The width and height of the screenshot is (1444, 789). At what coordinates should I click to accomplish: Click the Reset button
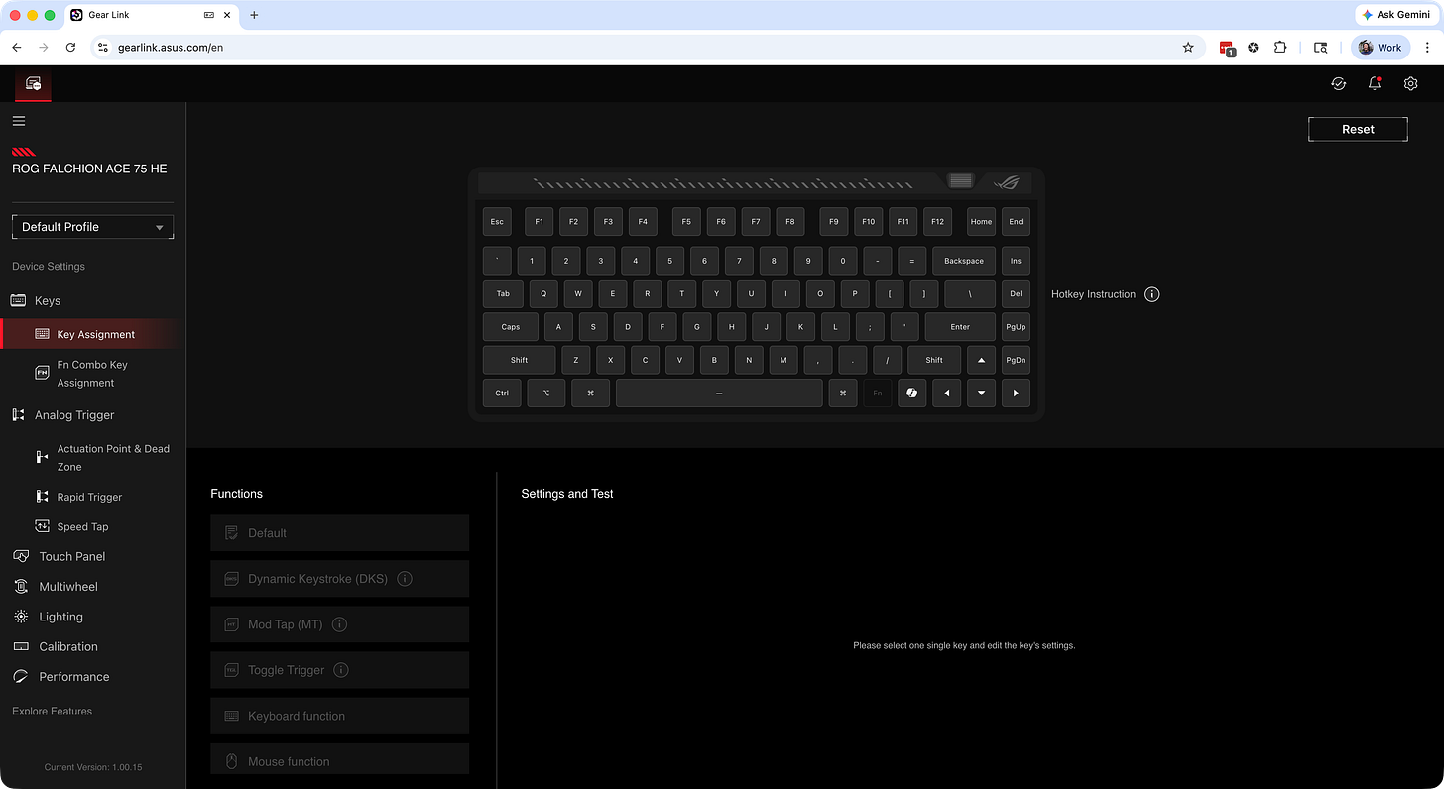click(x=1358, y=129)
